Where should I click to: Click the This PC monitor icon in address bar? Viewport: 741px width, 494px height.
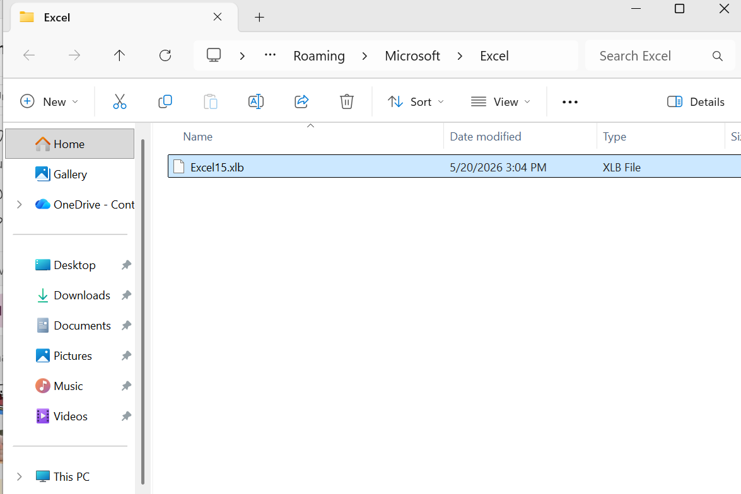[214, 55]
